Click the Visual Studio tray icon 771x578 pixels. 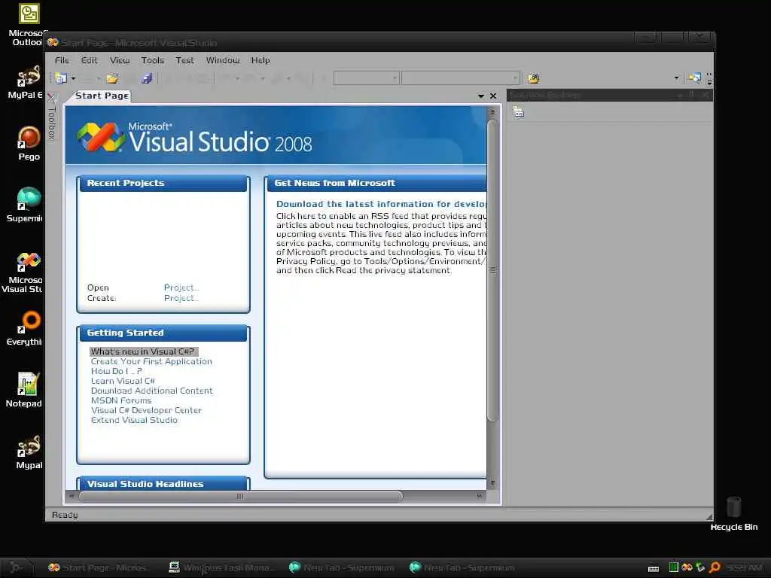pyautogui.click(x=687, y=567)
